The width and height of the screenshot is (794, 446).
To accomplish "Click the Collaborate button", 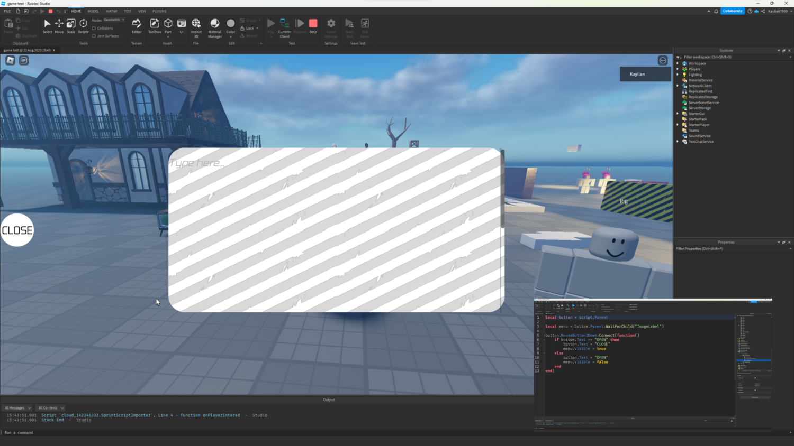I will click(x=733, y=11).
